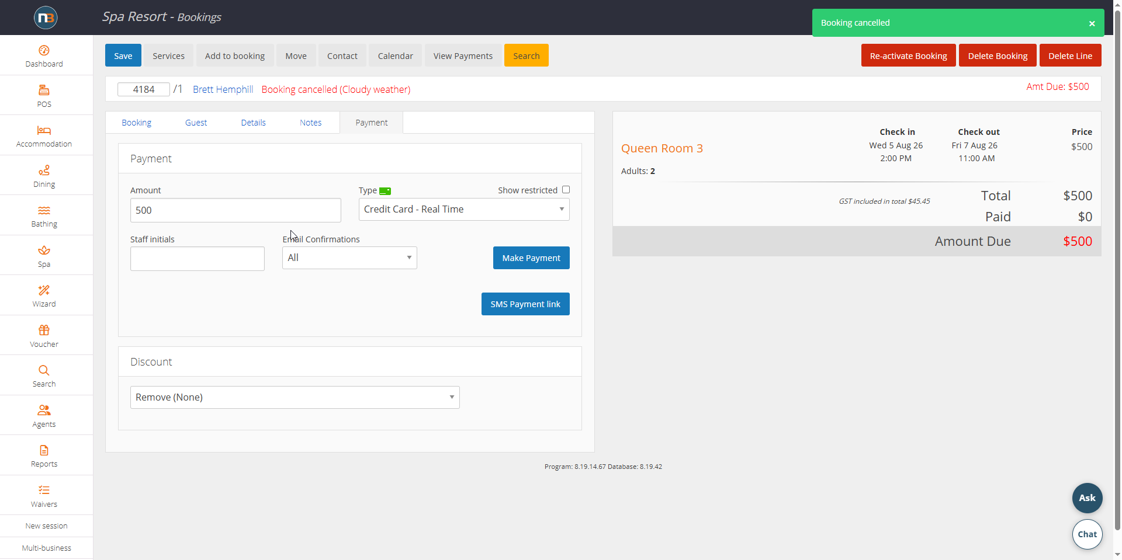Click the Paid $0 value
The height and width of the screenshot is (560, 1122).
pyautogui.click(x=1085, y=217)
